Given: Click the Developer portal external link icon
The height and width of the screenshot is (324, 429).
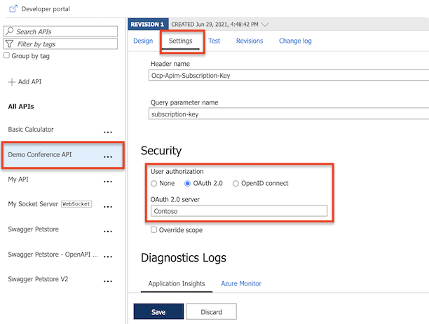Looking at the screenshot, I should pyautogui.click(x=11, y=8).
